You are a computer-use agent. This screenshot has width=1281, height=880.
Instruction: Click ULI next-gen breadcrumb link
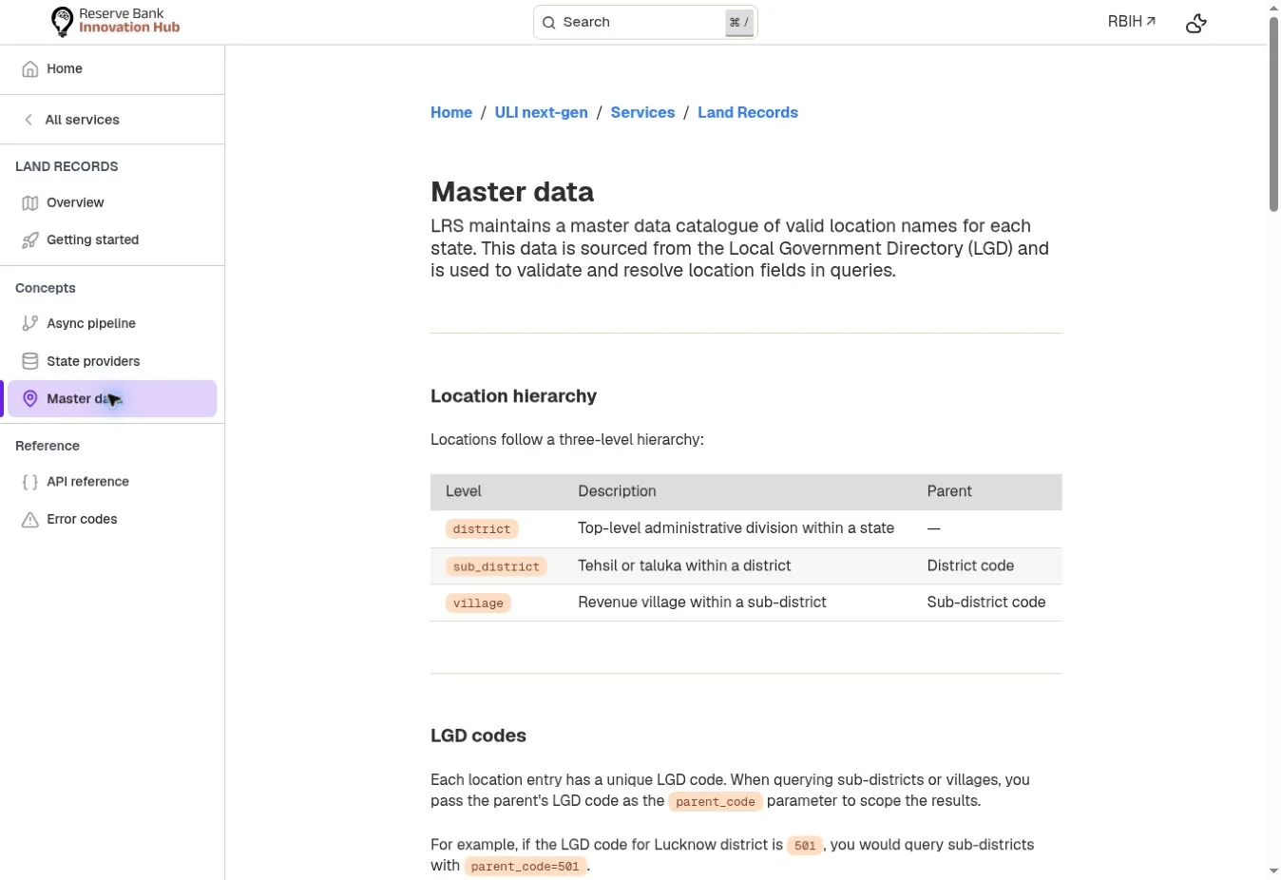(x=541, y=112)
